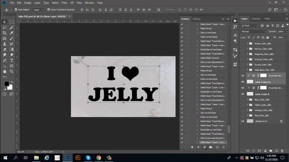This screenshot has width=289, height=162.
Task: Select the Crop tool
Action: click(x=5, y=33)
